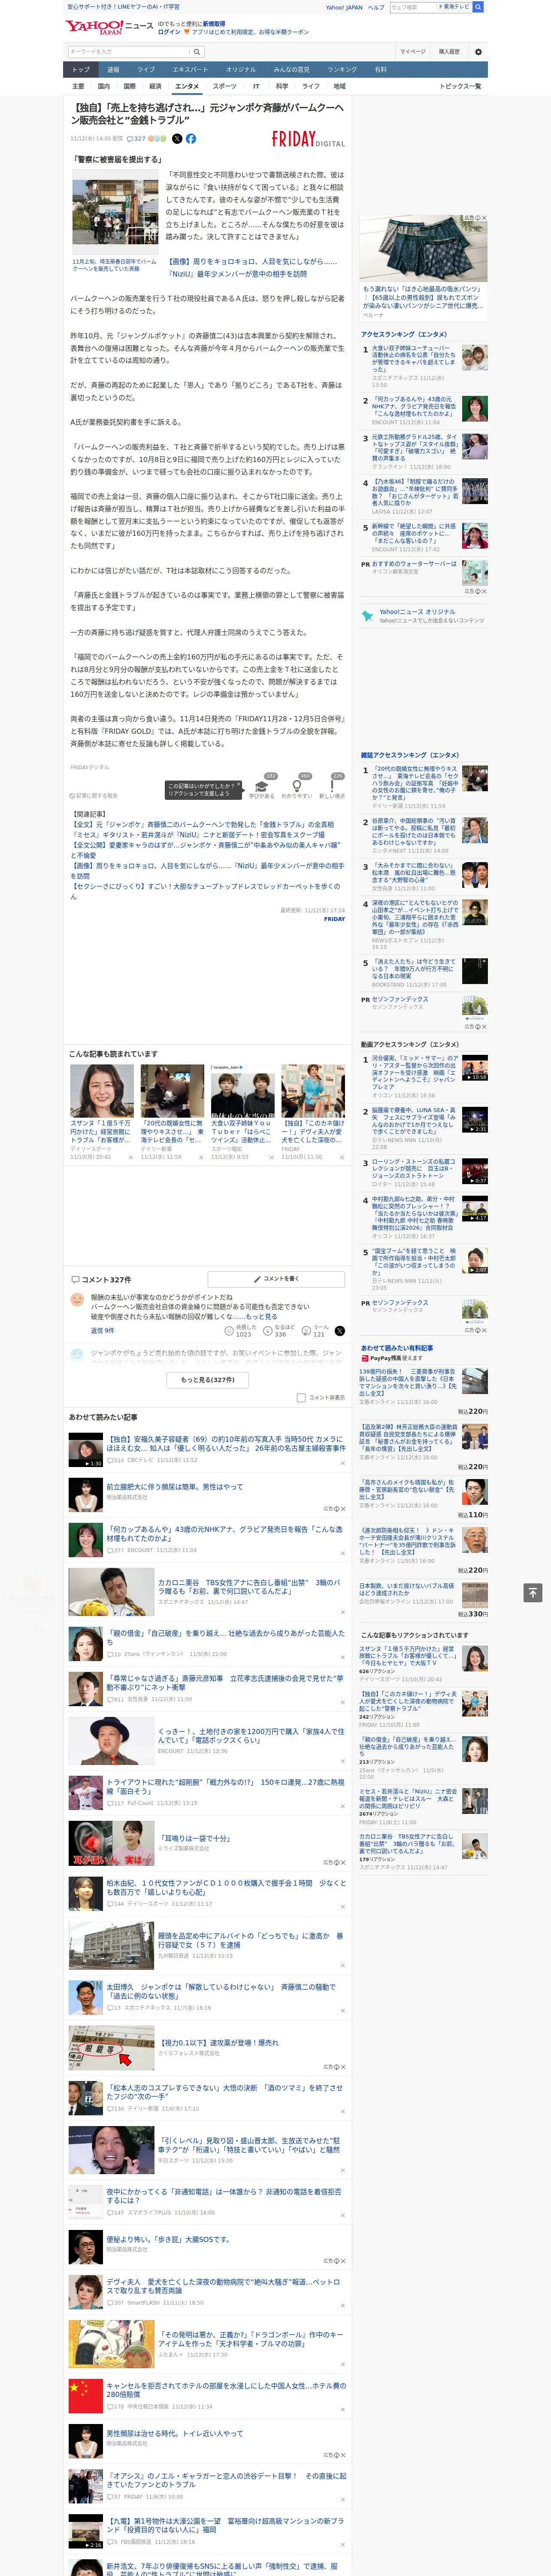Expand replies 返信 9件
The width and height of the screenshot is (551, 2576).
tap(103, 1331)
